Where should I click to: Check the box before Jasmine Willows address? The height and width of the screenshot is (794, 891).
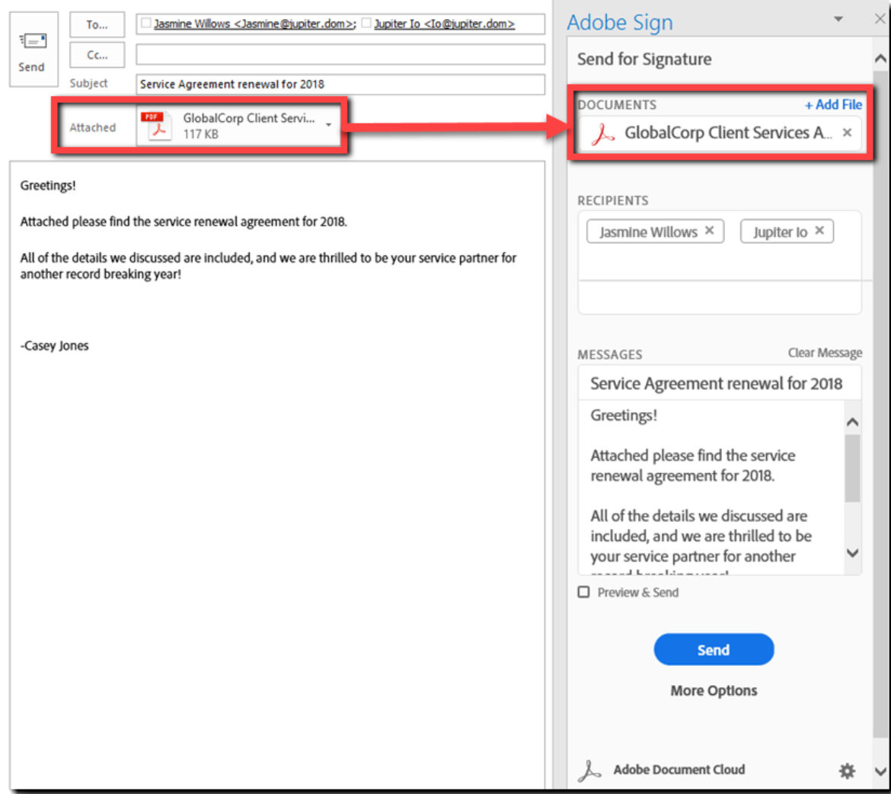click(146, 23)
